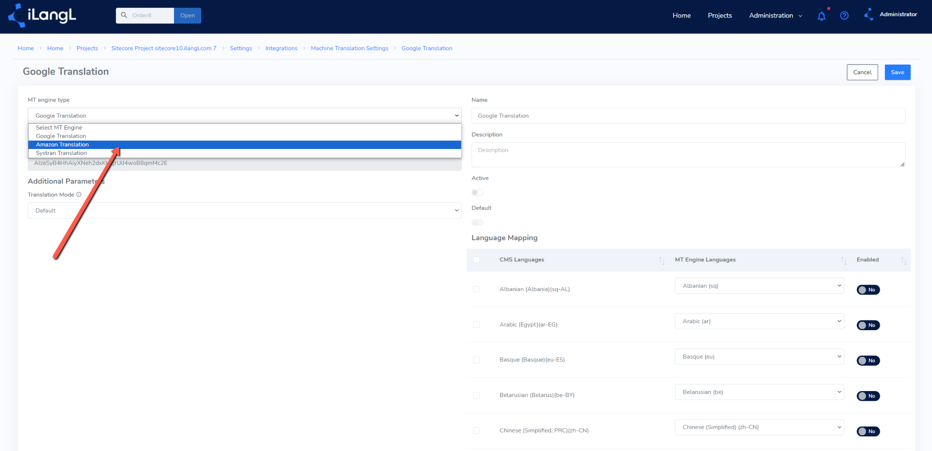Go to Projects in top navigation
Screen dimensions: 932x451
(720, 16)
